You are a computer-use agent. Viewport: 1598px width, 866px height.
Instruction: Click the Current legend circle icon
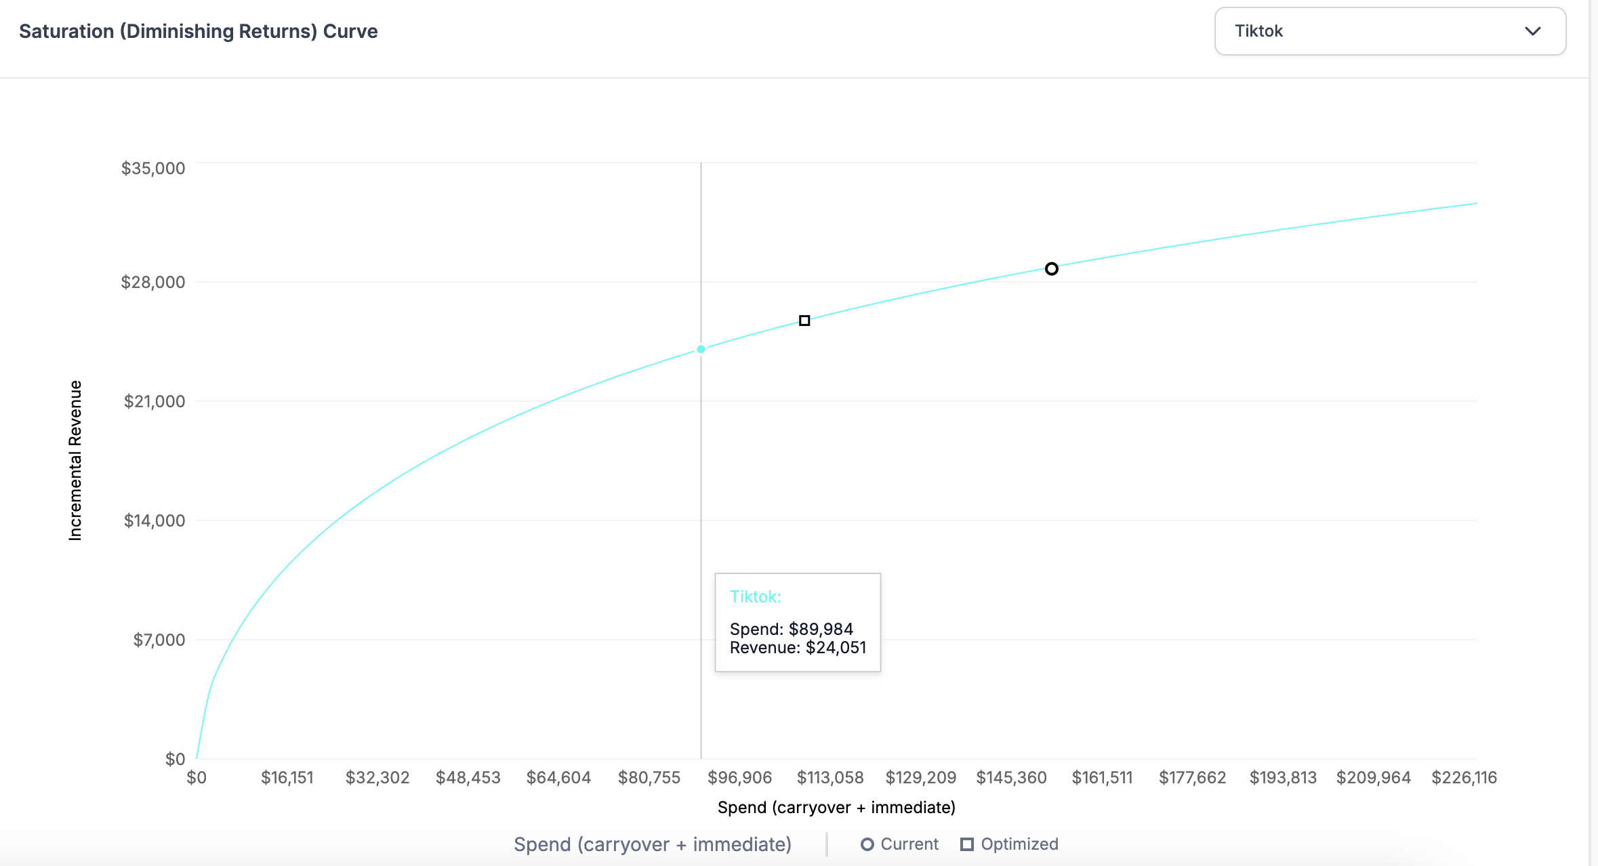(867, 844)
